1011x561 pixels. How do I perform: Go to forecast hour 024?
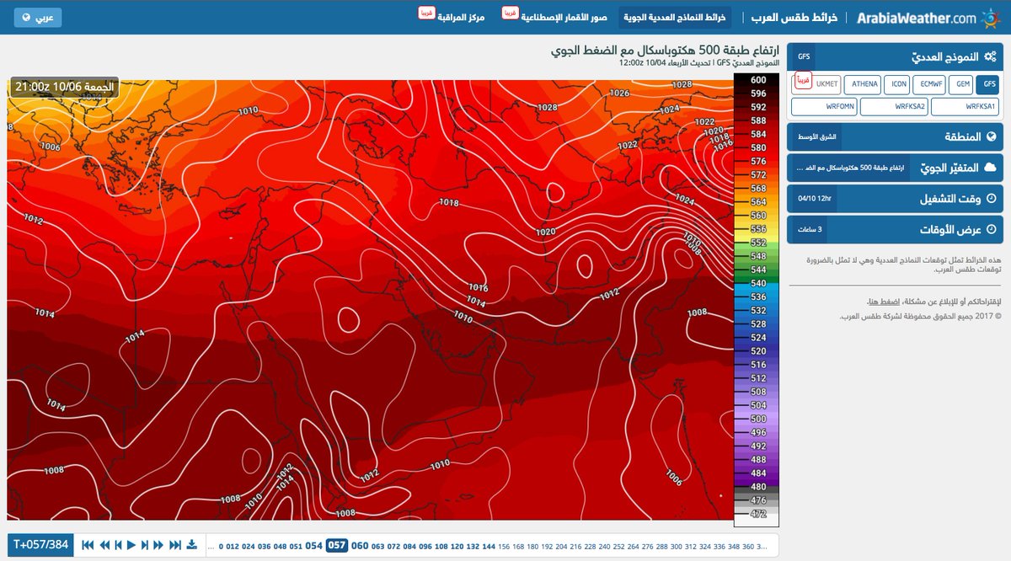249,546
